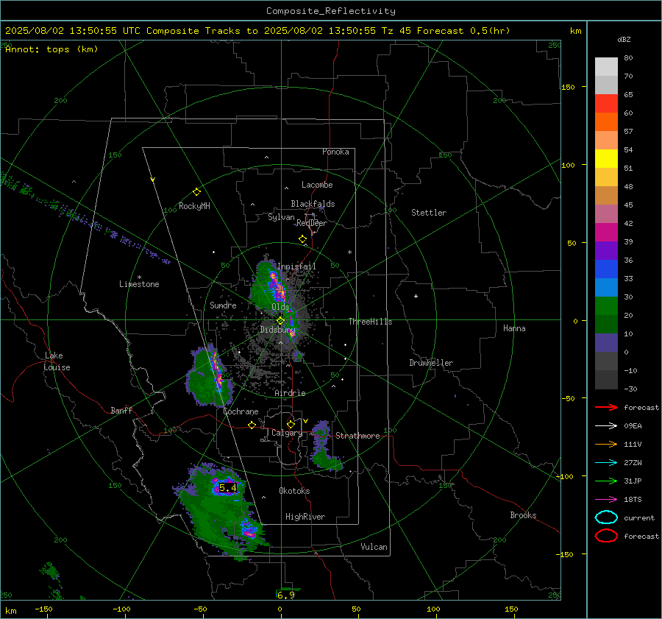Click the red 'forecast' ellipse symbol

tap(606, 536)
